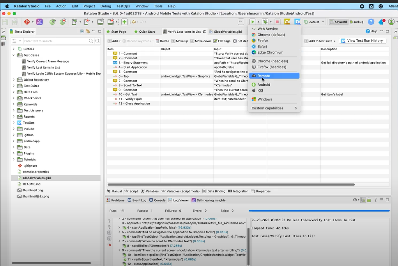The width and height of the screenshot is (398, 266).
Task: Click the Move up button
Action: 180,41
